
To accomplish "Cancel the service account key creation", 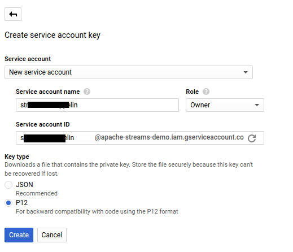I will (x=52, y=235).
